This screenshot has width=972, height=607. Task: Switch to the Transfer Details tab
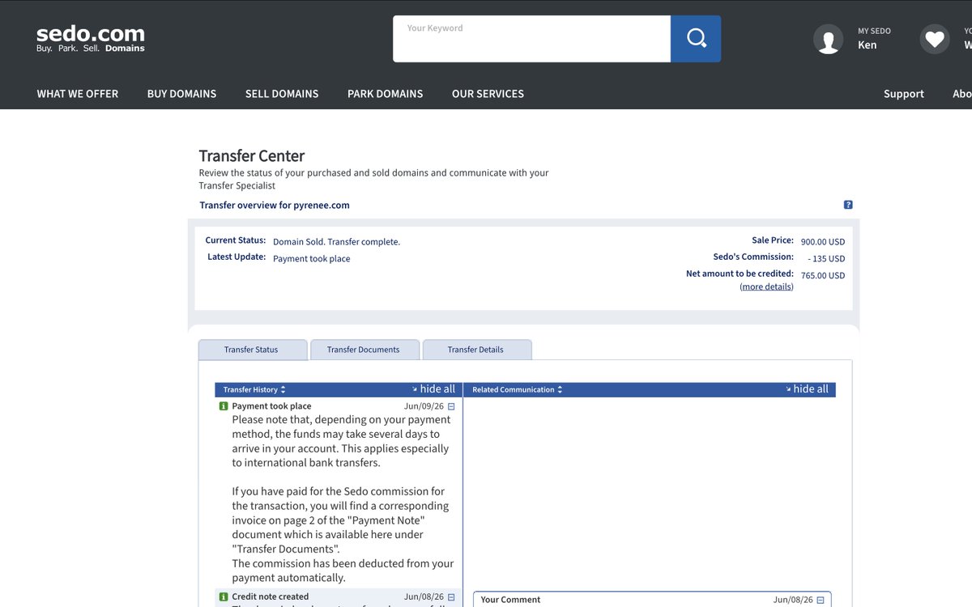coord(476,350)
